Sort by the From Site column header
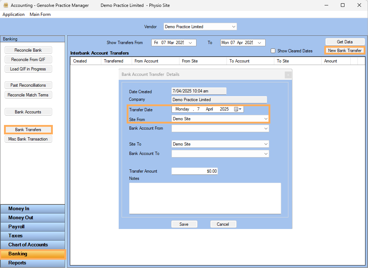 203,61
